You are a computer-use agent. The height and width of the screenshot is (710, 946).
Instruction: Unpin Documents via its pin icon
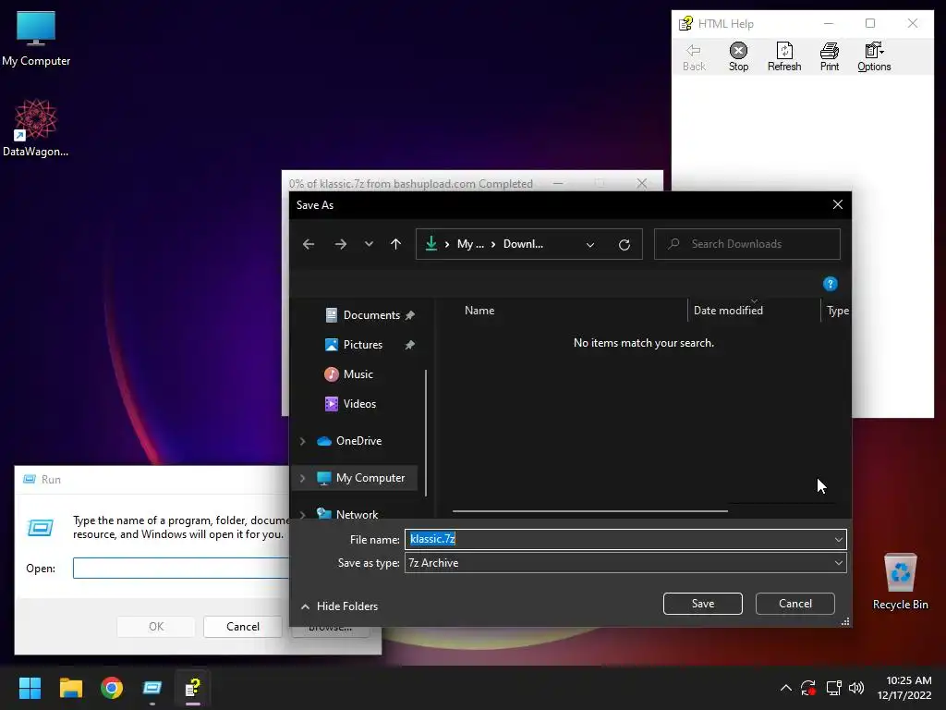(409, 315)
